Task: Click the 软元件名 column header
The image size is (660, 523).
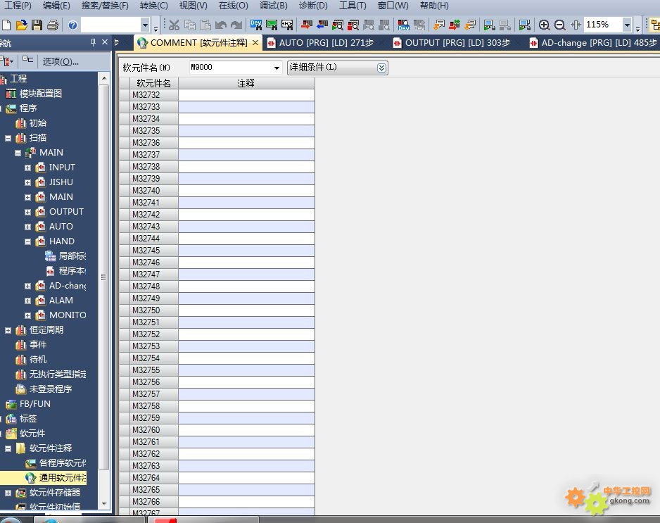Action: tap(153, 83)
